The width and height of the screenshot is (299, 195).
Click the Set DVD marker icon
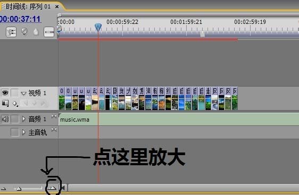(24, 32)
